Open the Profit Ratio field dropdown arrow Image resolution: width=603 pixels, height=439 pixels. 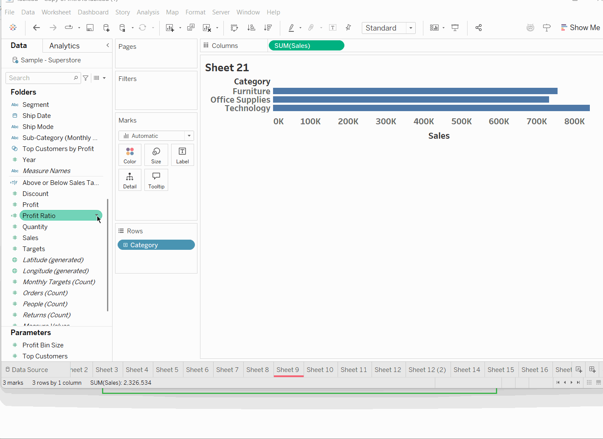pyautogui.click(x=97, y=216)
